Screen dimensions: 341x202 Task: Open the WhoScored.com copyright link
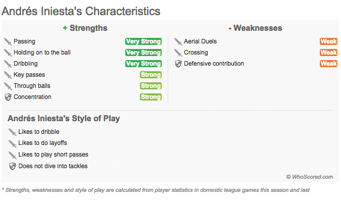(x=309, y=177)
